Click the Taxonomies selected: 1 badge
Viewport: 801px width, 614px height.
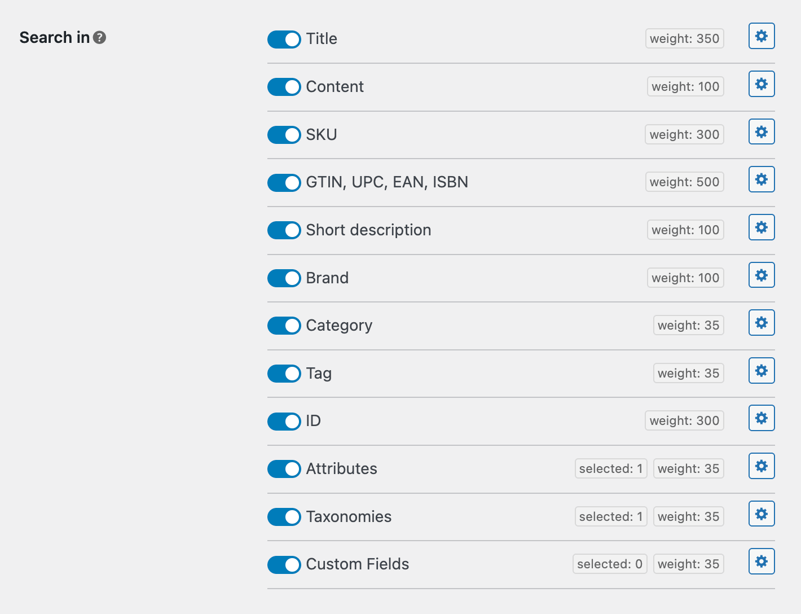tap(610, 517)
